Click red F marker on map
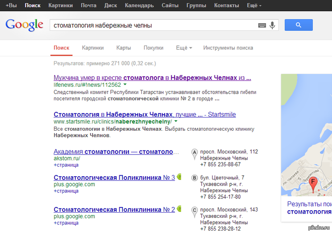 [x=313, y=185]
